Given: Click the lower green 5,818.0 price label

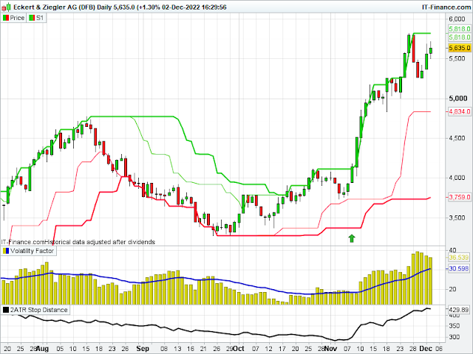Looking at the screenshot, I should coord(460,38).
